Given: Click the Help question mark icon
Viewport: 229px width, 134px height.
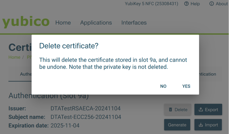Looking at the screenshot, I should pos(186,4).
